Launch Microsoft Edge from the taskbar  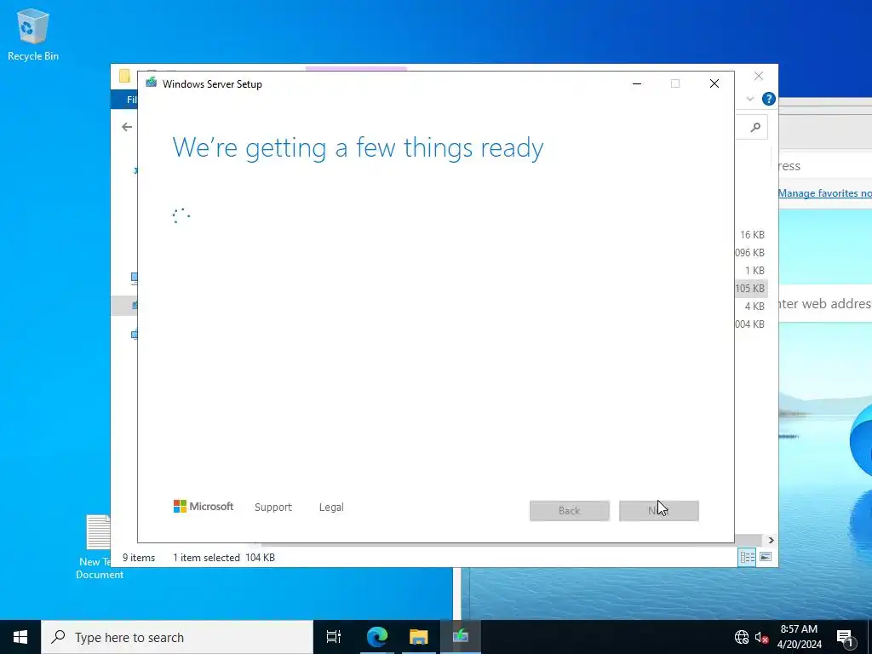(x=376, y=637)
